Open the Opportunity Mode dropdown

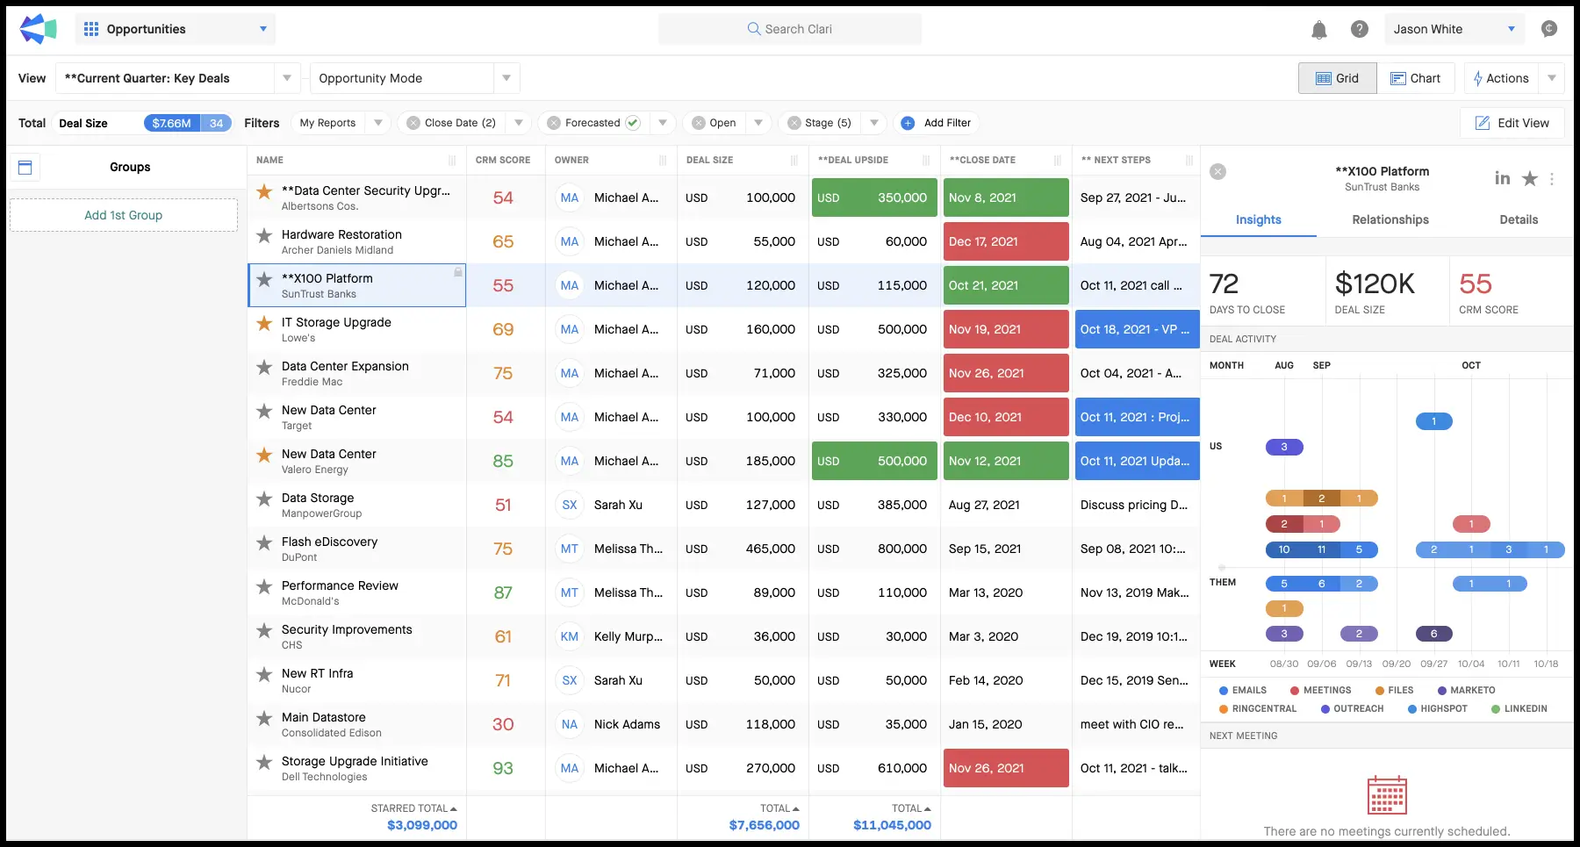pos(506,78)
